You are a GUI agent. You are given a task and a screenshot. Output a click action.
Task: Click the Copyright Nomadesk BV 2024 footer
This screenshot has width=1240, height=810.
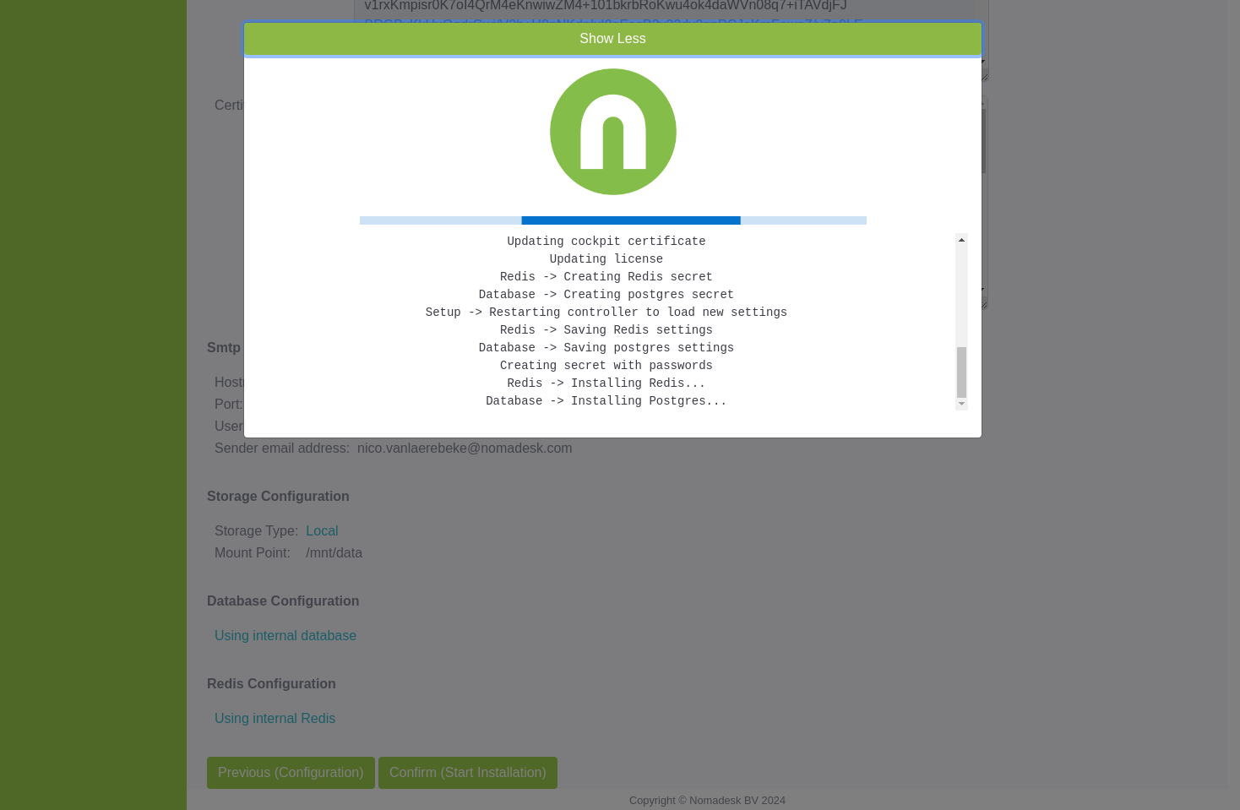point(707,801)
